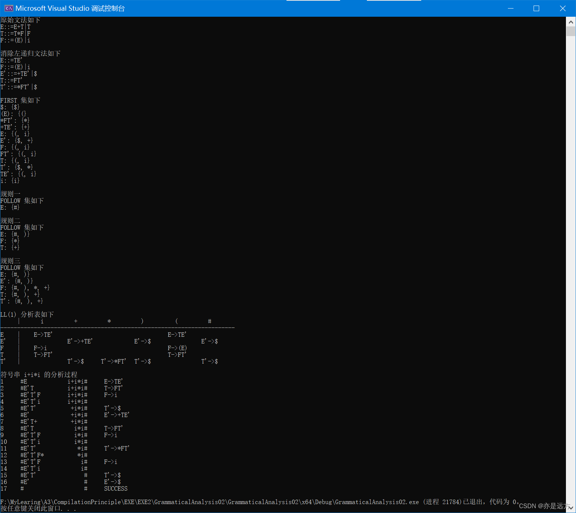
Task: Close the debug console window
Action: 563,8
